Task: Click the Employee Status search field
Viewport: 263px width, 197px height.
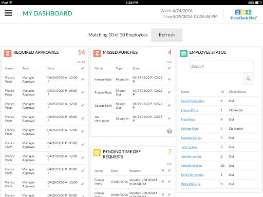Action: [x=221, y=66]
